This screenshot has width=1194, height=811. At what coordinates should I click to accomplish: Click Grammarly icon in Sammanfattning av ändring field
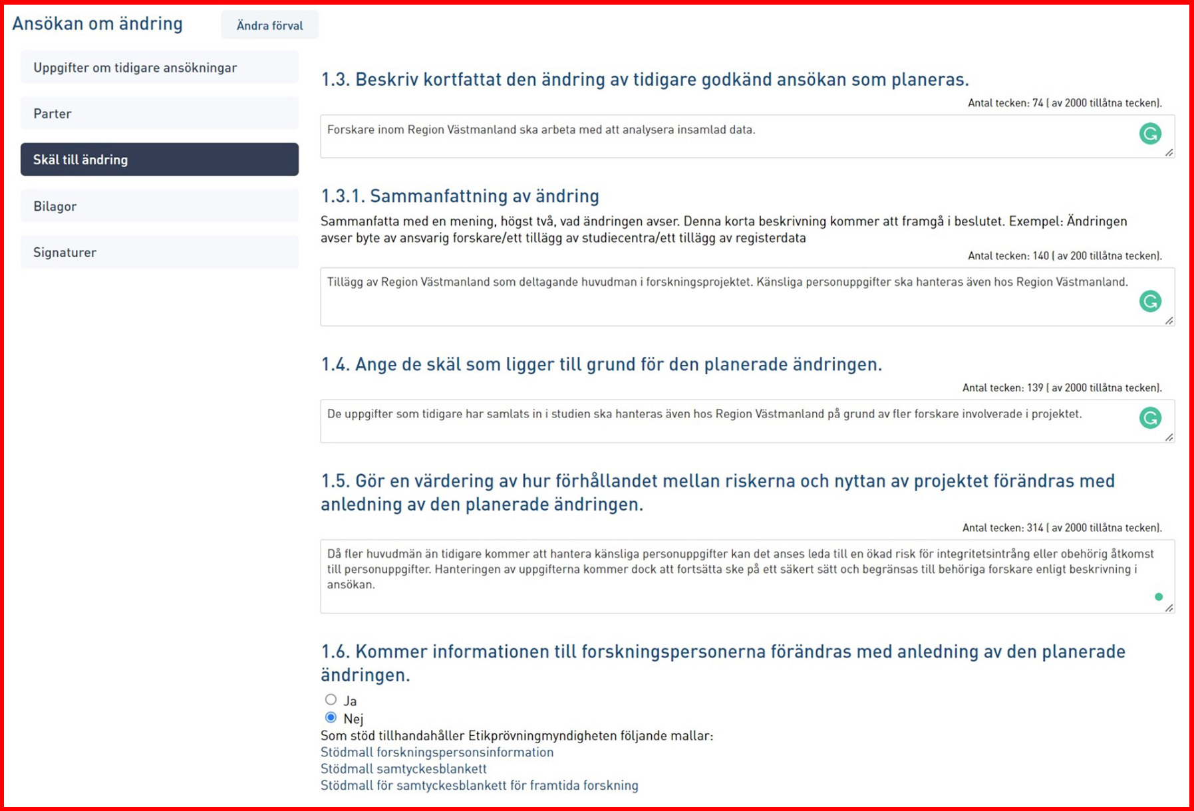tap(1150, 301)
